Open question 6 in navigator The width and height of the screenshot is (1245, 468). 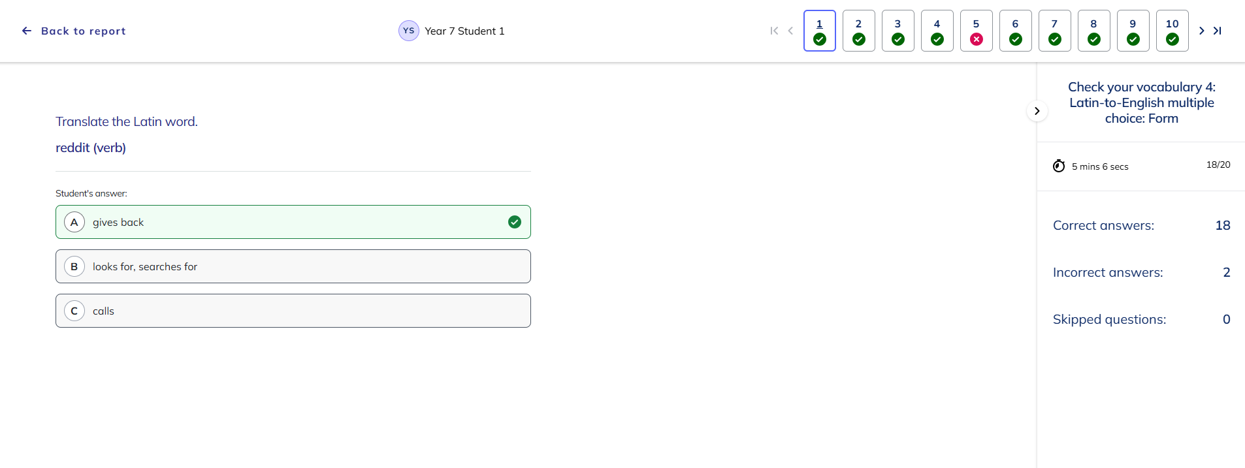(1016, 31)
